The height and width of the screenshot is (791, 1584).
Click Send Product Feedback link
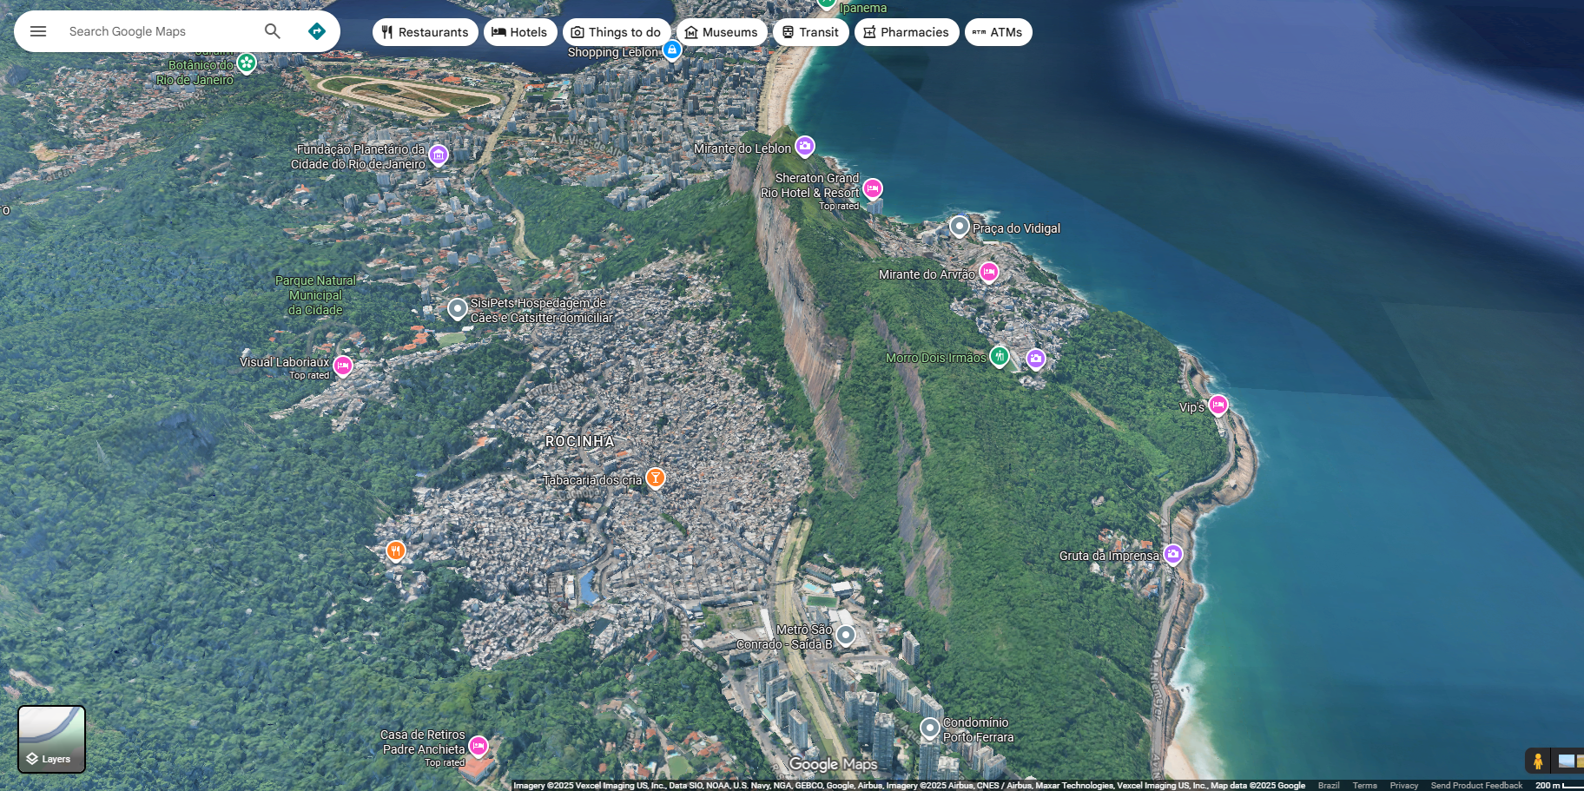[x=1477, y=786]
